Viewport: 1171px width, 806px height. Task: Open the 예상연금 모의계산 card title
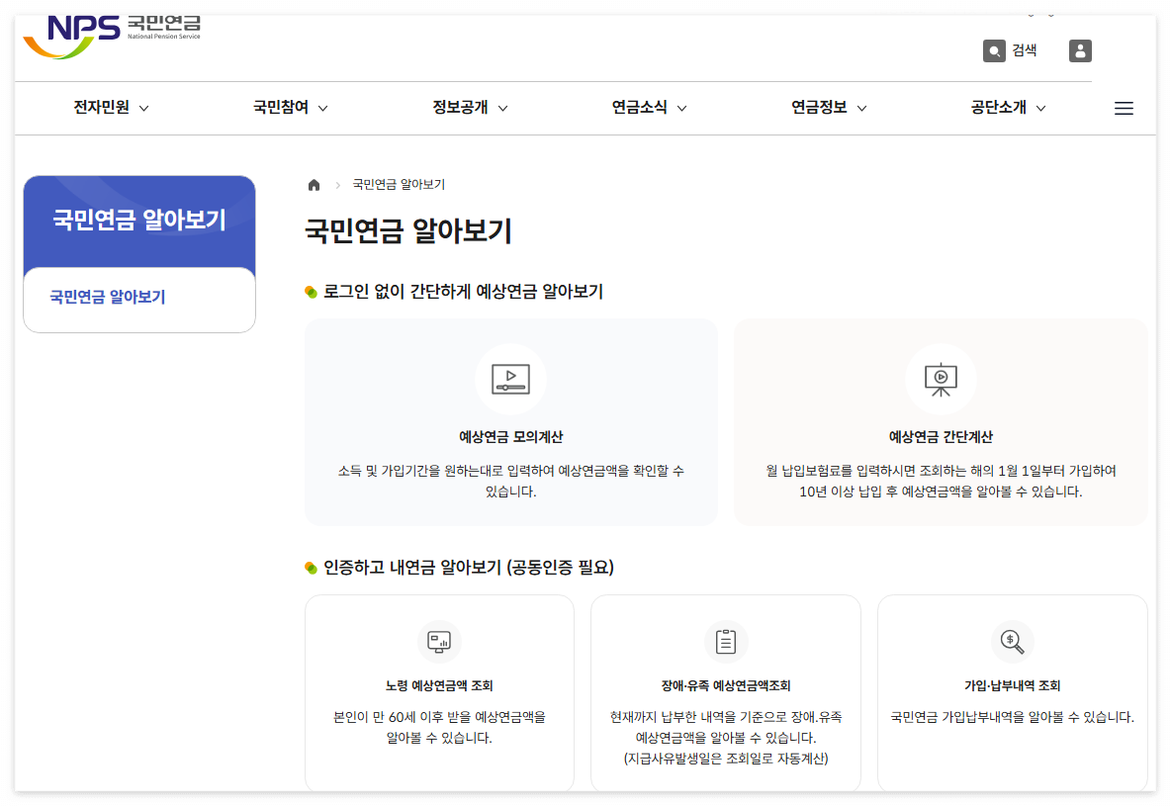[510, 437]
